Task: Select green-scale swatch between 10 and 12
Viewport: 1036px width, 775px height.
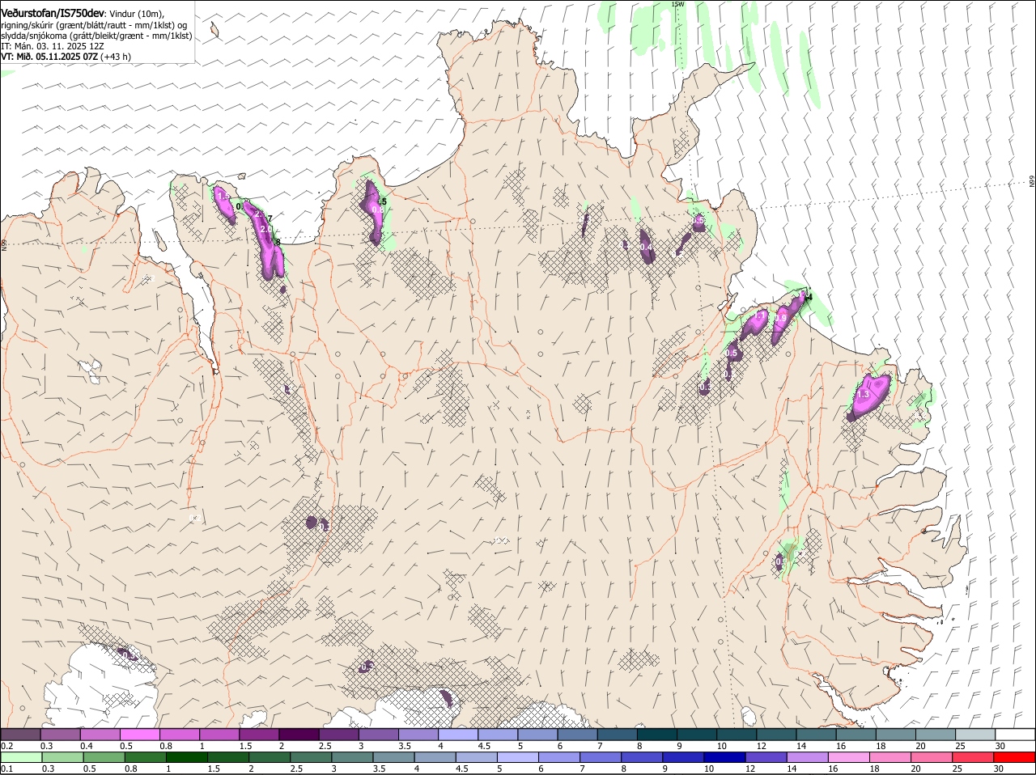Action: click(x=725, y=758)
